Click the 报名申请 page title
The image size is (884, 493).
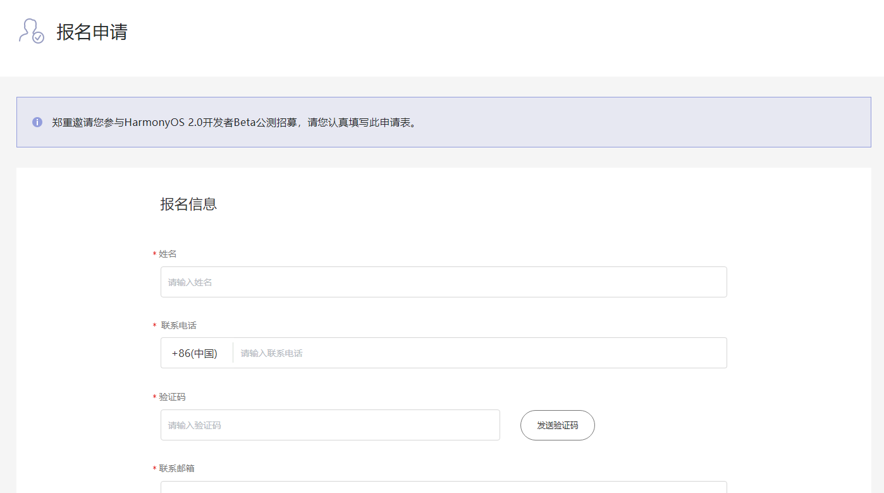pos(92,32)
